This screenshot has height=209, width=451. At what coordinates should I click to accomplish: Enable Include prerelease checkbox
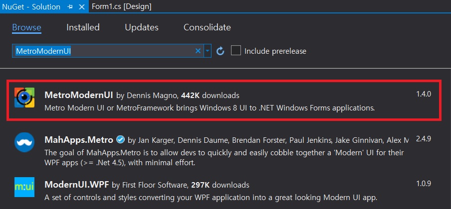click(x=236, y=51)
